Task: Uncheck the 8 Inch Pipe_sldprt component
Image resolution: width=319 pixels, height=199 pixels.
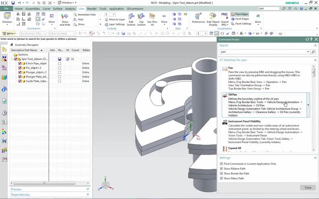Action: [20, 63]
